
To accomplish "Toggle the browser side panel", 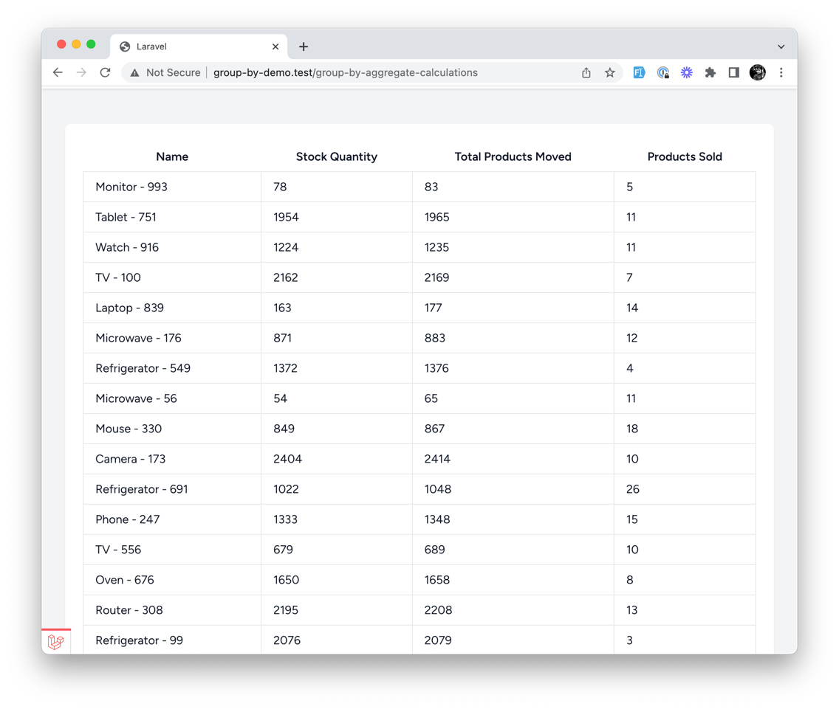I will [733, 73].
